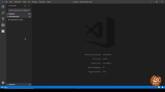Click the 'No extensions found.' message
165x92 pixels.
(15, 20)
